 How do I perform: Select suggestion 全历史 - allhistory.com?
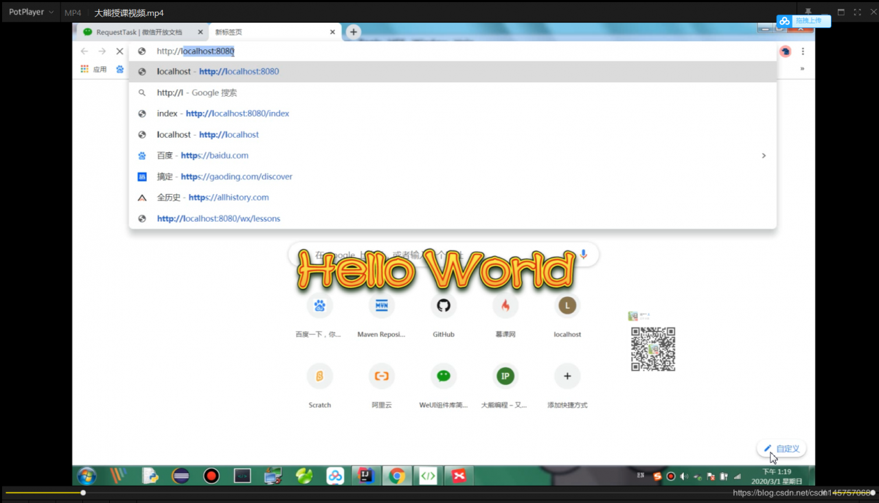tap(453, 198)
